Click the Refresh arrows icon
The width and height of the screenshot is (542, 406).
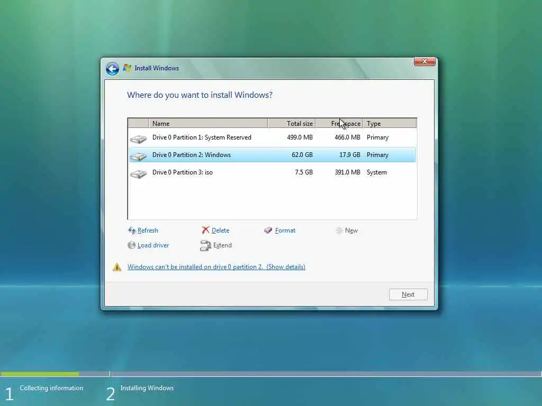coord(132,230)
